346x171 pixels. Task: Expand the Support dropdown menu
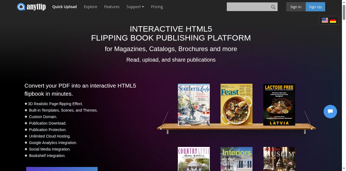point(135,7)
